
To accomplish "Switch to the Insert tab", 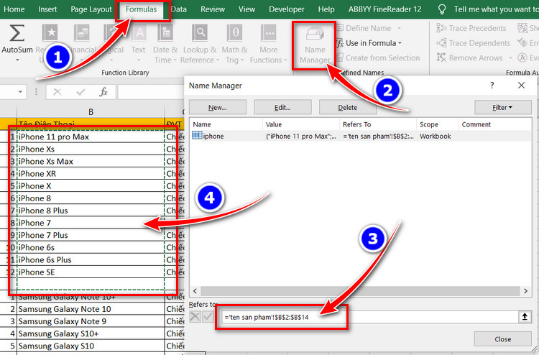I will pyautogui.click(x=47, y=9).
